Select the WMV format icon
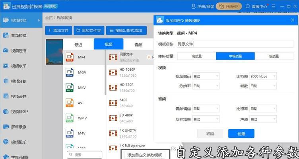 point(70,118)
